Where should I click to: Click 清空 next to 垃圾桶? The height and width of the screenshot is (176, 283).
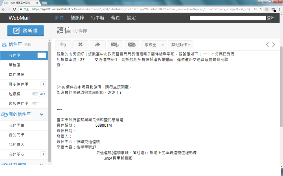tap(35, 94)
